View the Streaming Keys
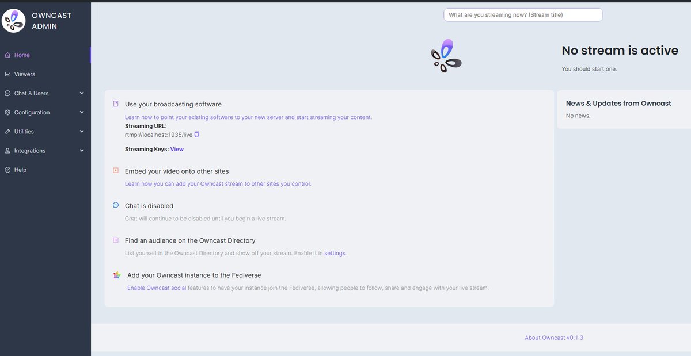The image size is (691, 356). click(x=177, y=149)
